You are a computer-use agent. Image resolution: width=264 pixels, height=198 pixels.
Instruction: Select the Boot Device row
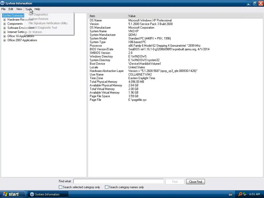pyautogui.click(x=175, y=64)
